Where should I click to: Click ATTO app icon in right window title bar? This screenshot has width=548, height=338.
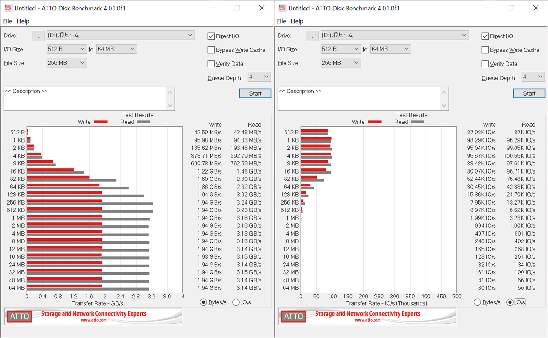[282, 8]
